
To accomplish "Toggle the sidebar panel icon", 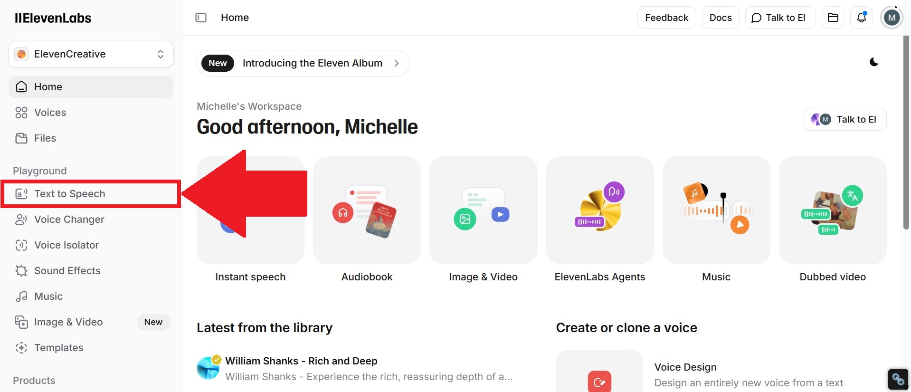I will point(201,18).
